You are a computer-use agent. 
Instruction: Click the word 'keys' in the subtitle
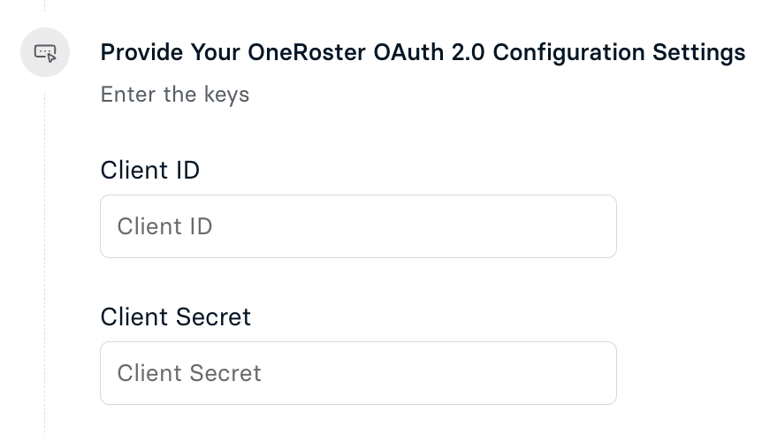point(226,95)
